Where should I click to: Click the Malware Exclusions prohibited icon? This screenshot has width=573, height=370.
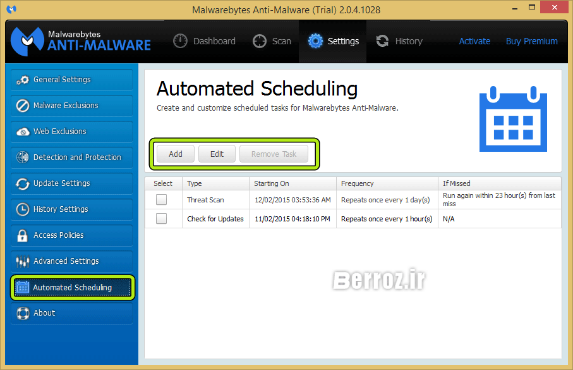click(22, 106)
